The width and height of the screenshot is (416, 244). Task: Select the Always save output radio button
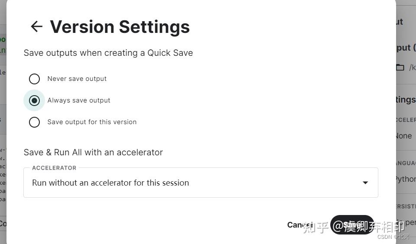coord(34,100)
